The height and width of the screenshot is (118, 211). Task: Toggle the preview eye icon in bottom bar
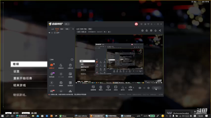144,88
